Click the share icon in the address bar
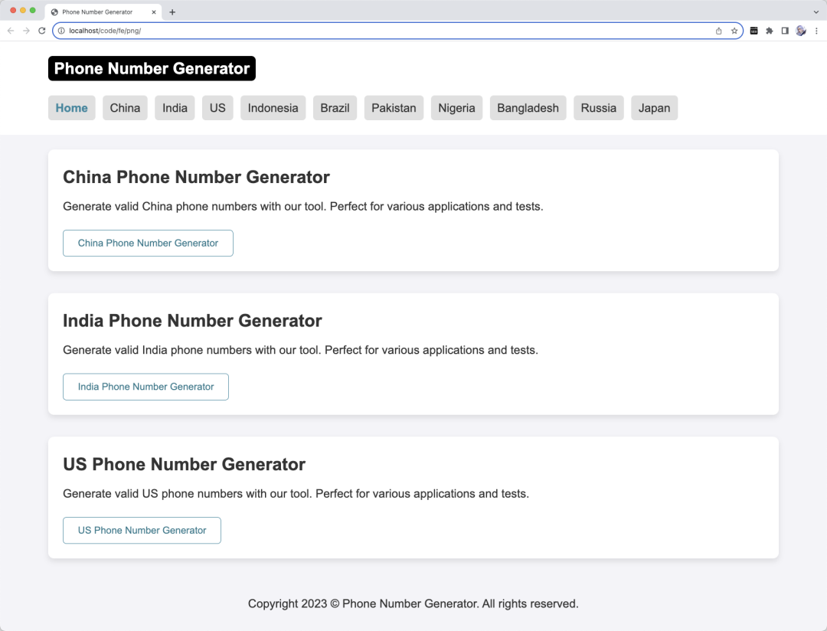Image resolution: width=827 pixels, height=631 pixels. [x=718, y=31]
